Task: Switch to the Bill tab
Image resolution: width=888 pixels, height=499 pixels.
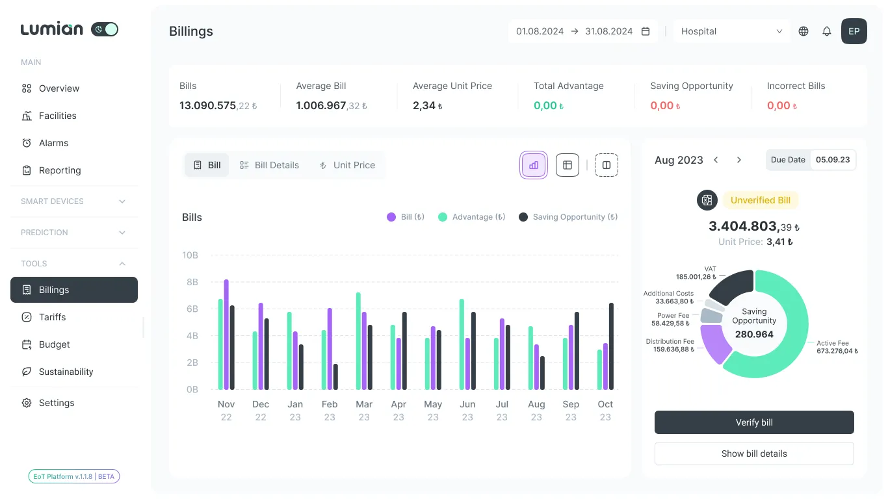Action: [207, 165]
